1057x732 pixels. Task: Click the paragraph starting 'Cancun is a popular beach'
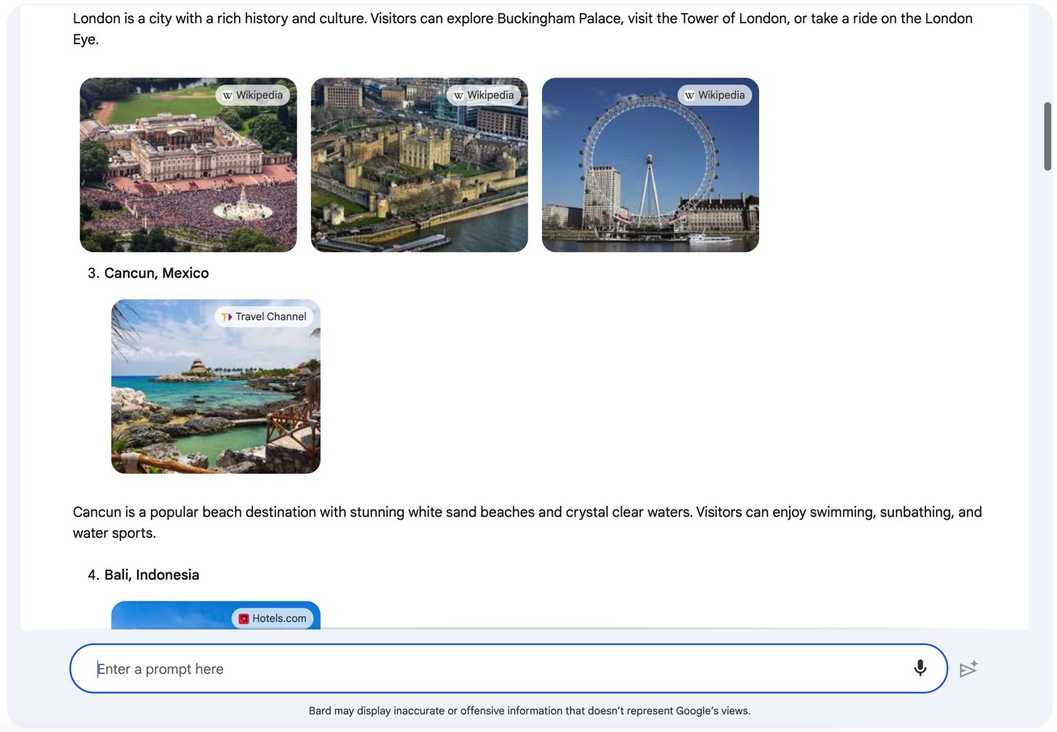(527, 523)
